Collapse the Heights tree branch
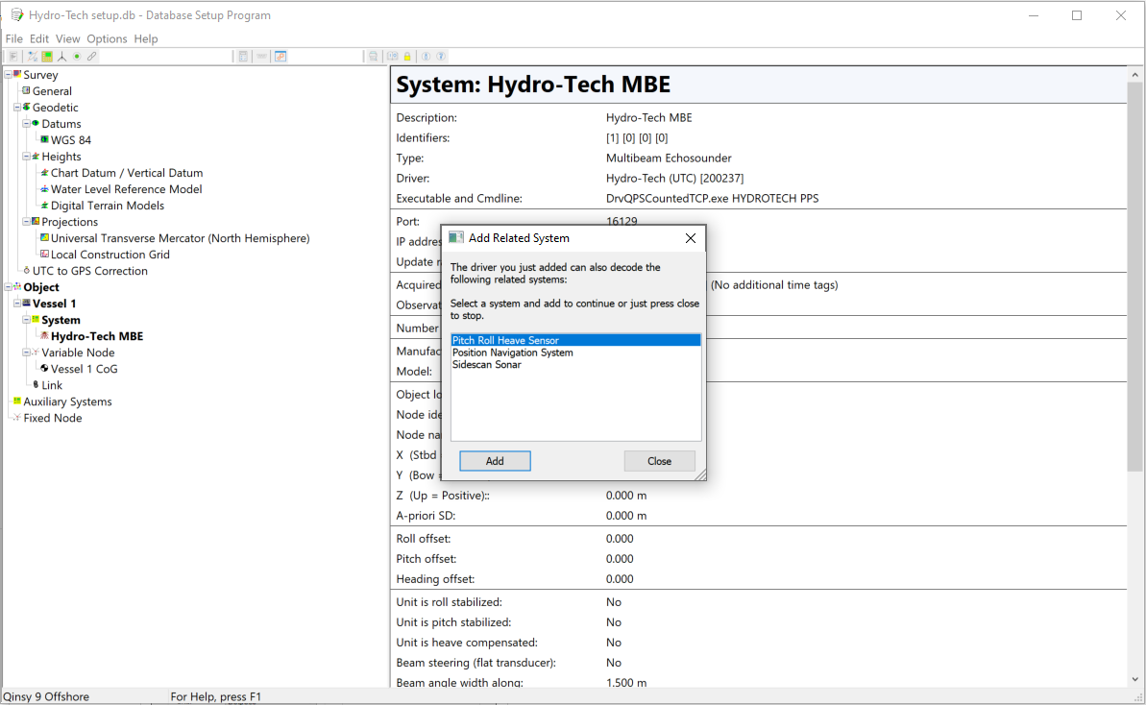The image size is (1146, 705). (27, 157)
